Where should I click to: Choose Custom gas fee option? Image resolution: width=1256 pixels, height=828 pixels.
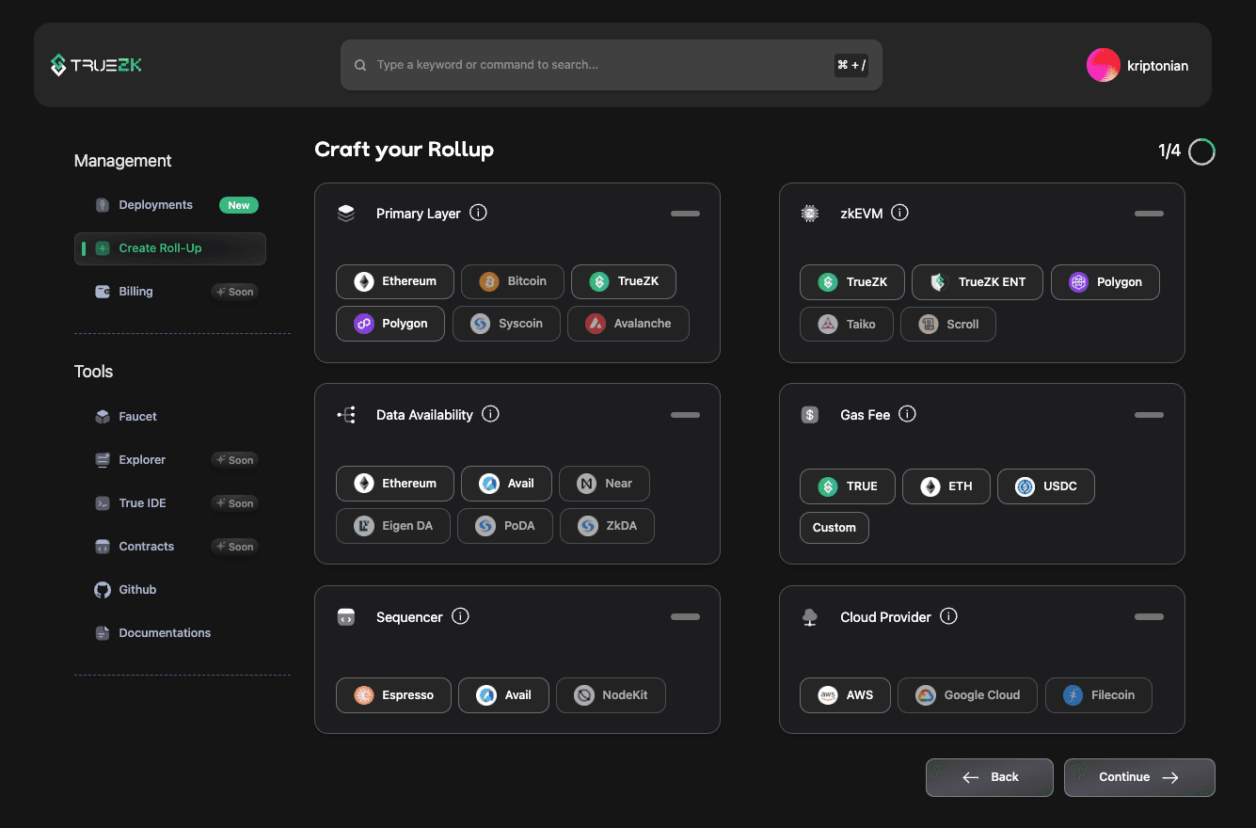835,528
